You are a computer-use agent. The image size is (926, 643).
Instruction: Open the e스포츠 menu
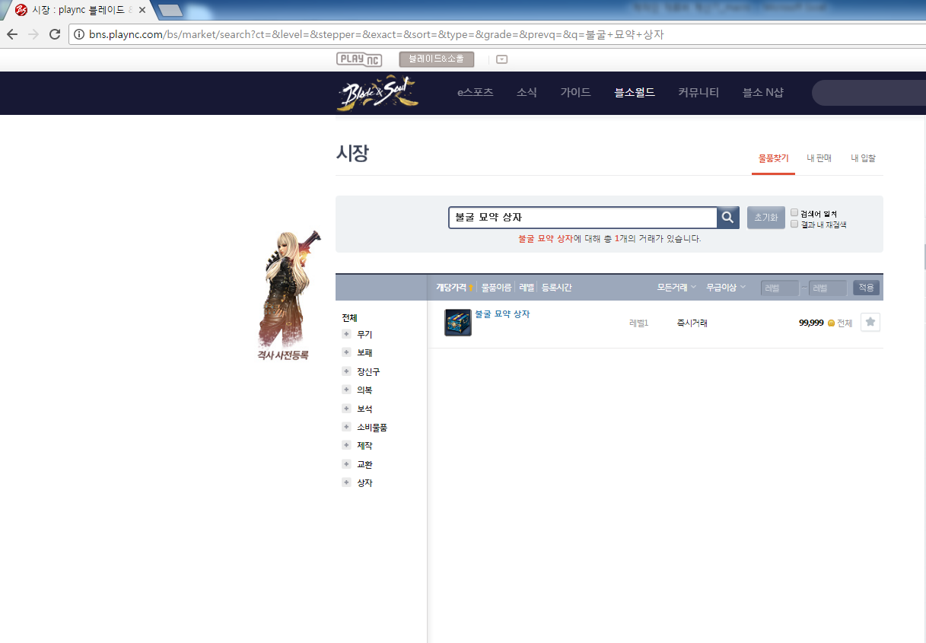tap(475, 92)
